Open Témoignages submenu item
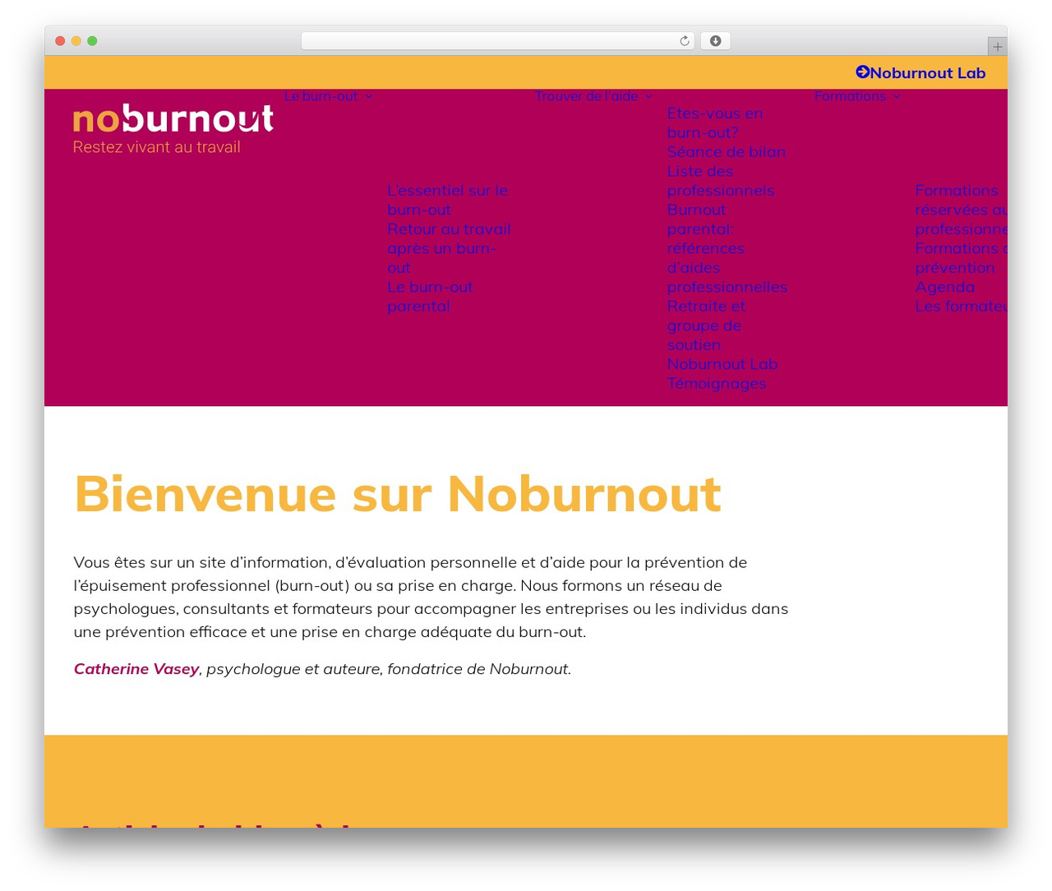 coord(717,383)
